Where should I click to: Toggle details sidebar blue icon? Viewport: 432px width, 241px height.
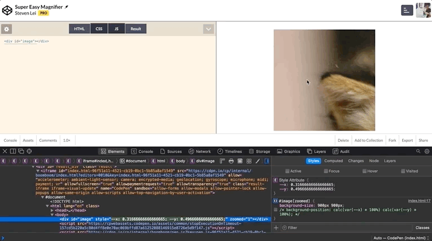click(x=267, y=161)
